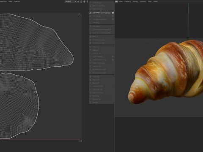203x152 pixels.
Task: Click the Paste UV tool
Action: coord(101,80)
